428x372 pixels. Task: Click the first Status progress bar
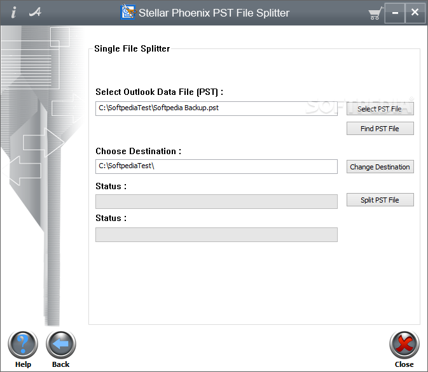216,201
